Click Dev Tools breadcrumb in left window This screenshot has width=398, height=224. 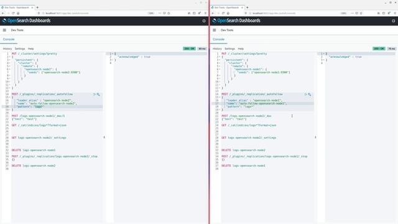[x=17, y=30]
